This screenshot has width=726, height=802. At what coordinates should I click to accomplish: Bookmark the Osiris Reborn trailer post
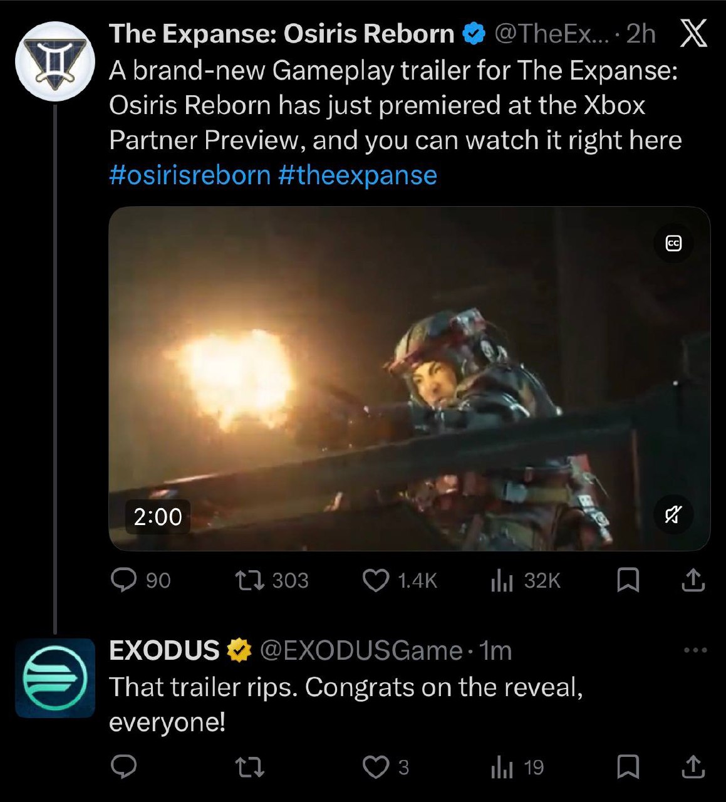[x=628, y=580]
